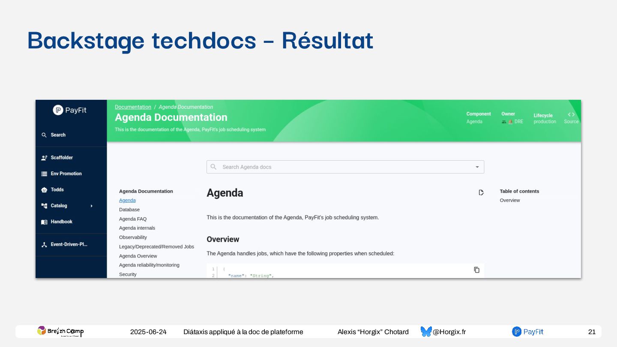Screen dimensions: 617x347
Task: Click the @Horgix.fr handle
Action: pyautogui.click(x=449, y=332)
